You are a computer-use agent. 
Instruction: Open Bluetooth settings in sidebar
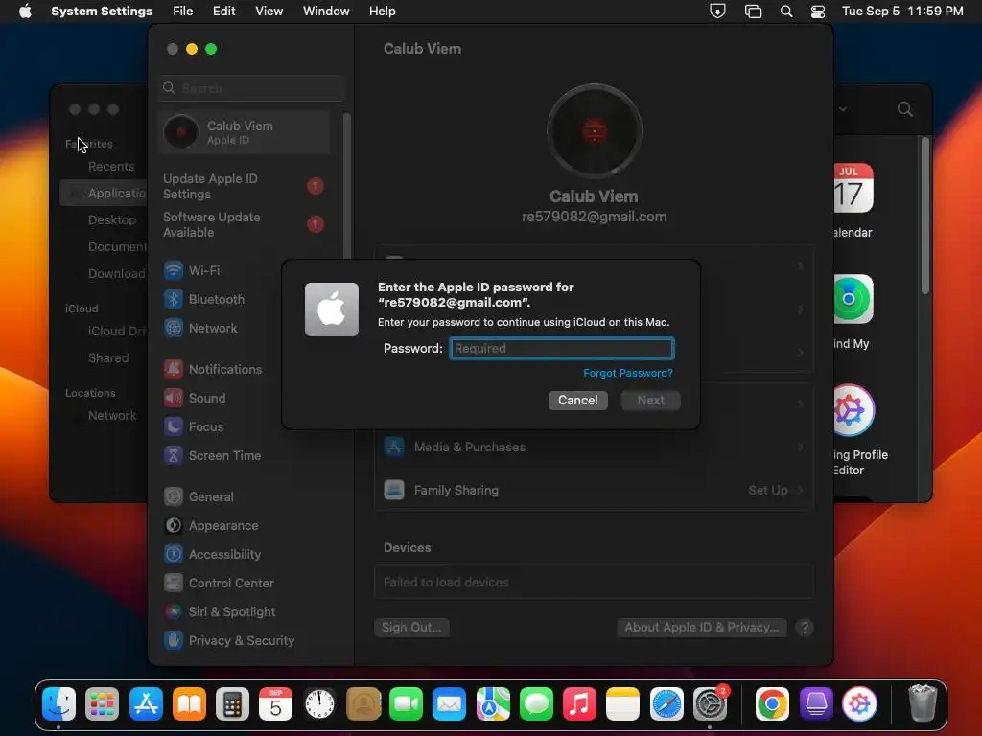tap(203, 299)
